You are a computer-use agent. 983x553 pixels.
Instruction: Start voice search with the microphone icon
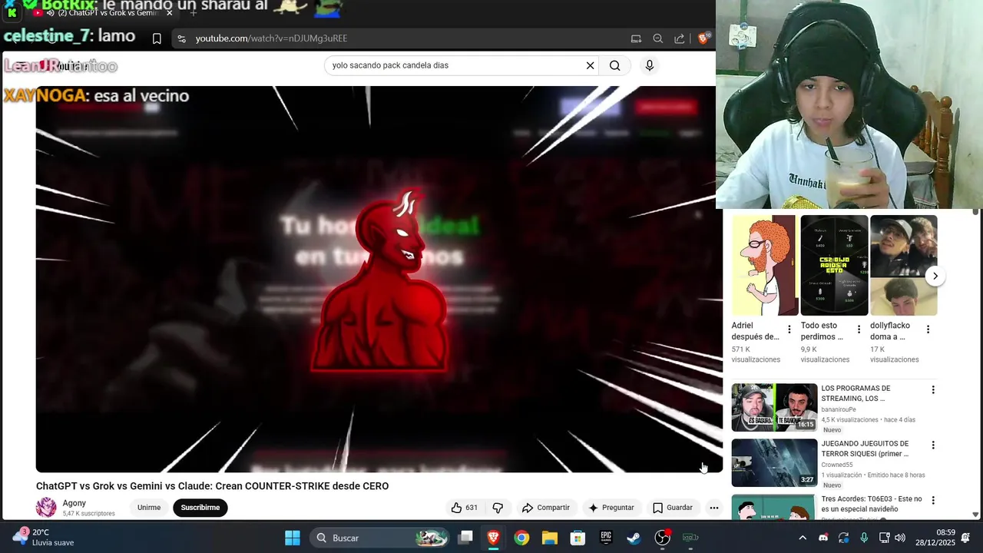[x=650, y=65]
